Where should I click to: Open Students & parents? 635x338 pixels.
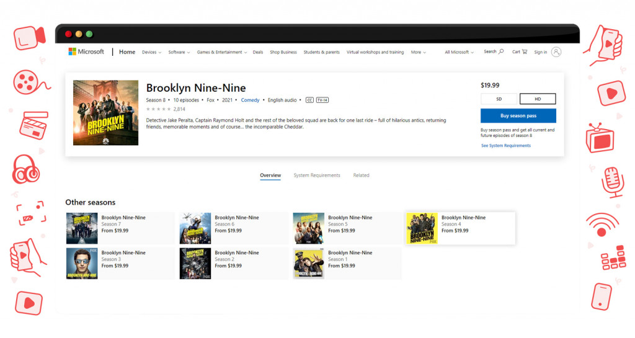point(322,52)
